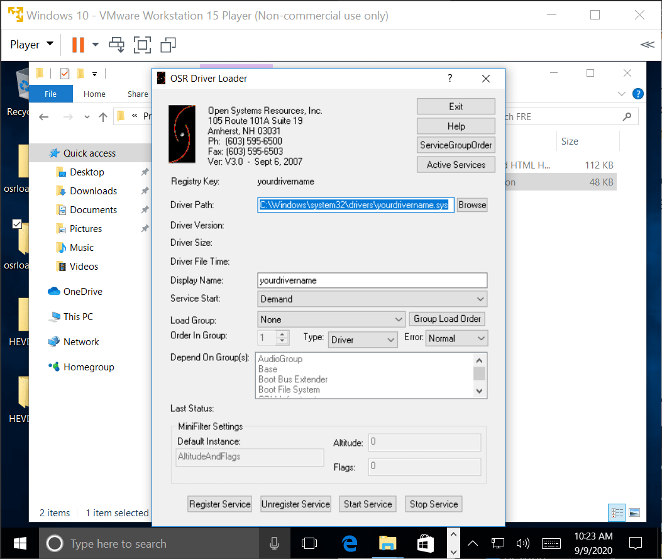
Task: Open the VMware power options dropdown arrow
Action: (96, 45)
